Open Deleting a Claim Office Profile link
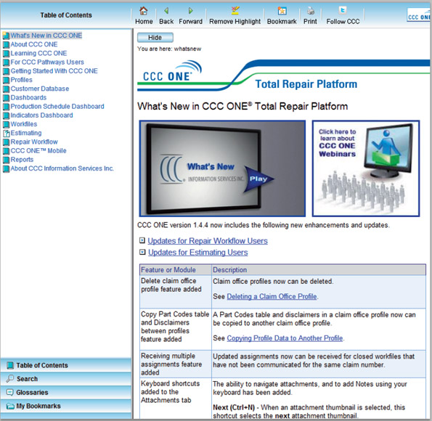Viewport: 432px width, 421px height. point(272,296)
